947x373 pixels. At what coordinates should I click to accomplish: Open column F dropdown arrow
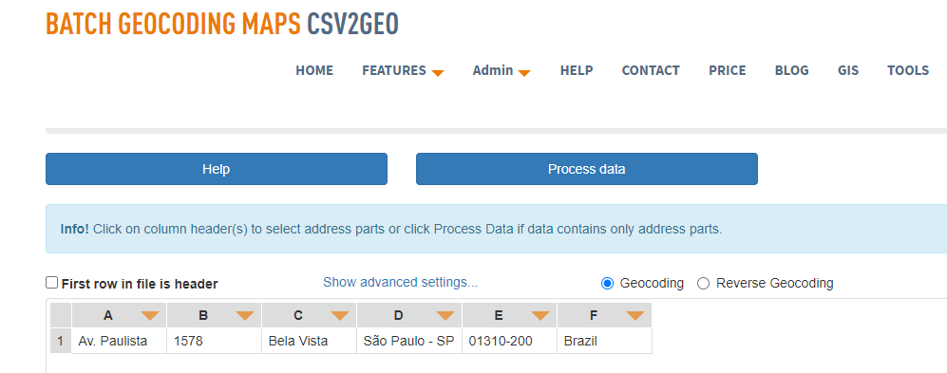point(635,315)
